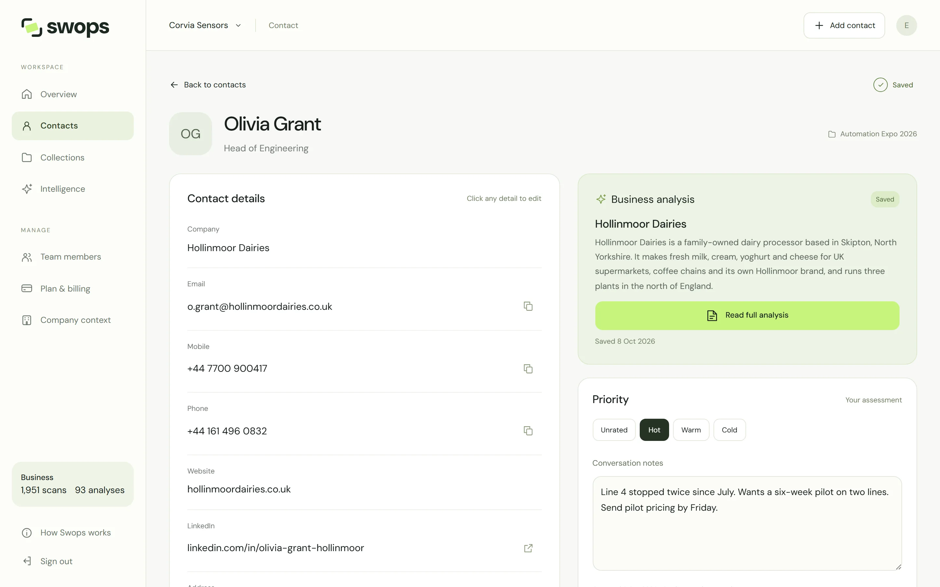Click the Sign out arrow icon
The image size is (940, 587).
coord(27,561)
